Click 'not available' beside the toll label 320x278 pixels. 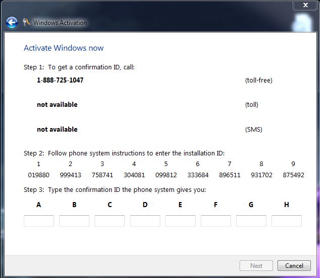coord(57,104)
